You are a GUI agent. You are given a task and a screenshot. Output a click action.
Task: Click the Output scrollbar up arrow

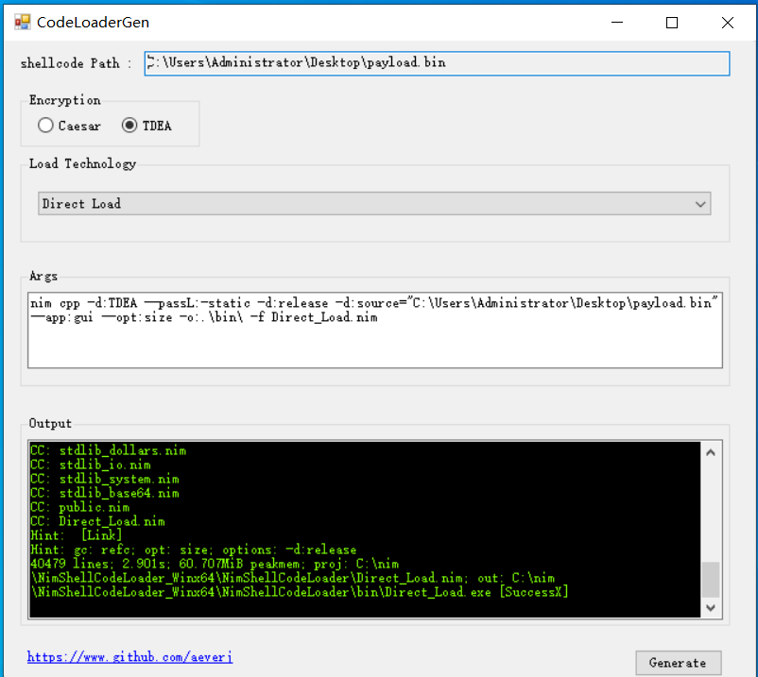[x=711, y=452]
